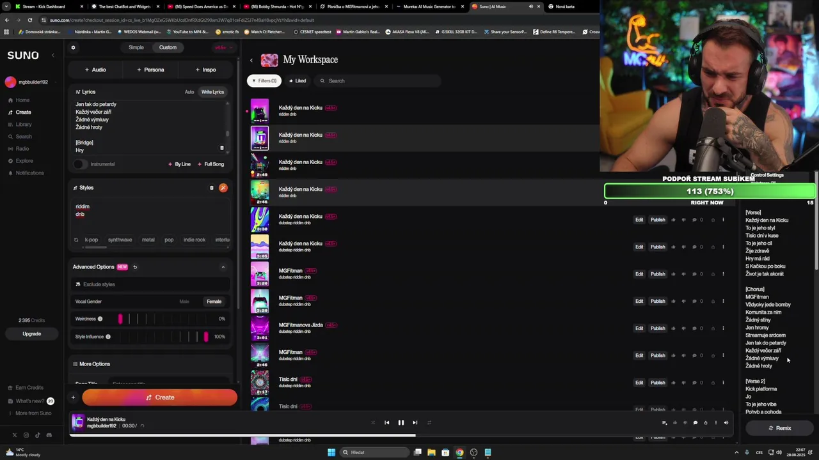Open Suno's X social link
Image resolution: width=819 pixels, height=460 pixels.
click(x=14, y=435)
